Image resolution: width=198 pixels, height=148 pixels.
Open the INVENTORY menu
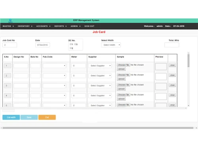coord(25,26)
